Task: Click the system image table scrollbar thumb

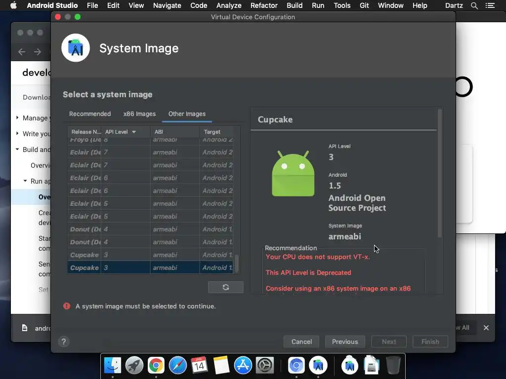Action: [x=237, y=264]
